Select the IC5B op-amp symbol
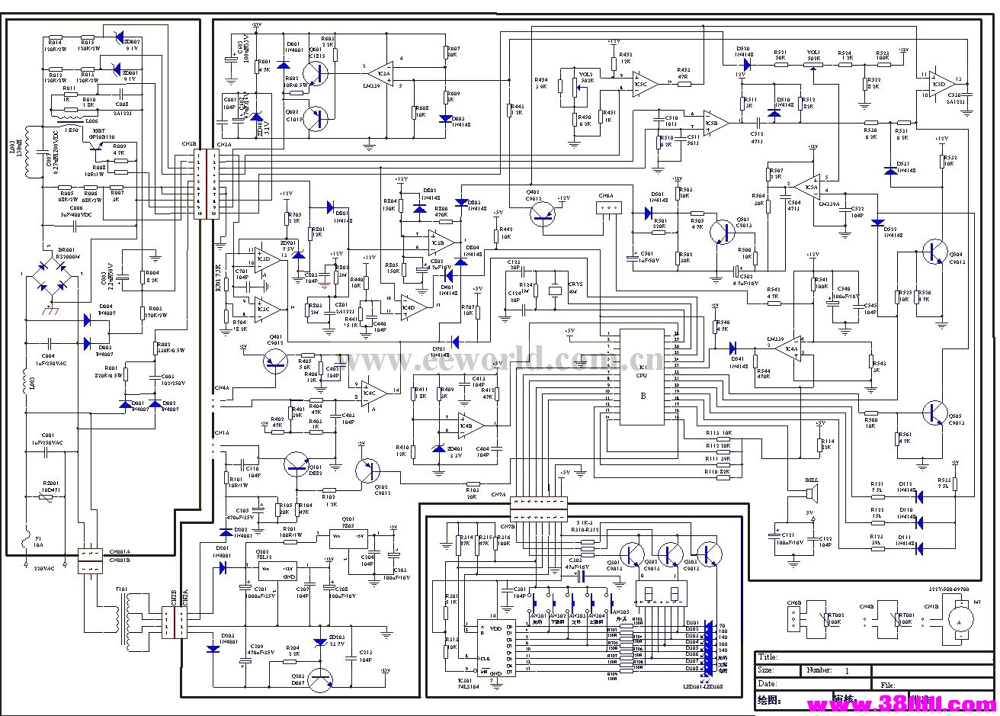 715,122
